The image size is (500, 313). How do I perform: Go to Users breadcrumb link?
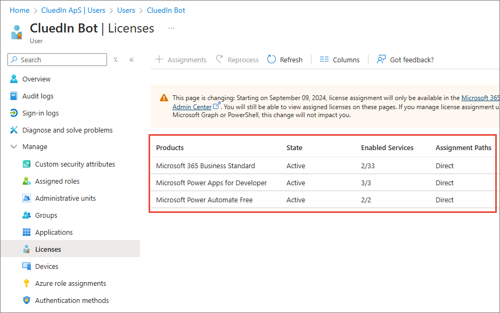(x=126, y=10)
